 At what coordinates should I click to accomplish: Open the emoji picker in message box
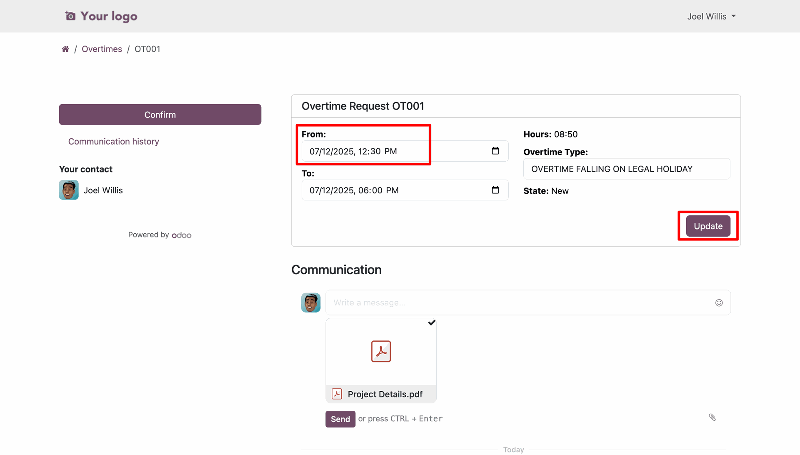pos(719,303)
